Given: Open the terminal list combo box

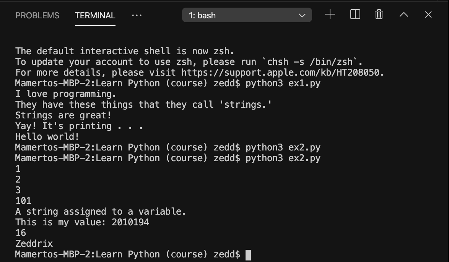Looking at the screenshot, I should (247, 15).
